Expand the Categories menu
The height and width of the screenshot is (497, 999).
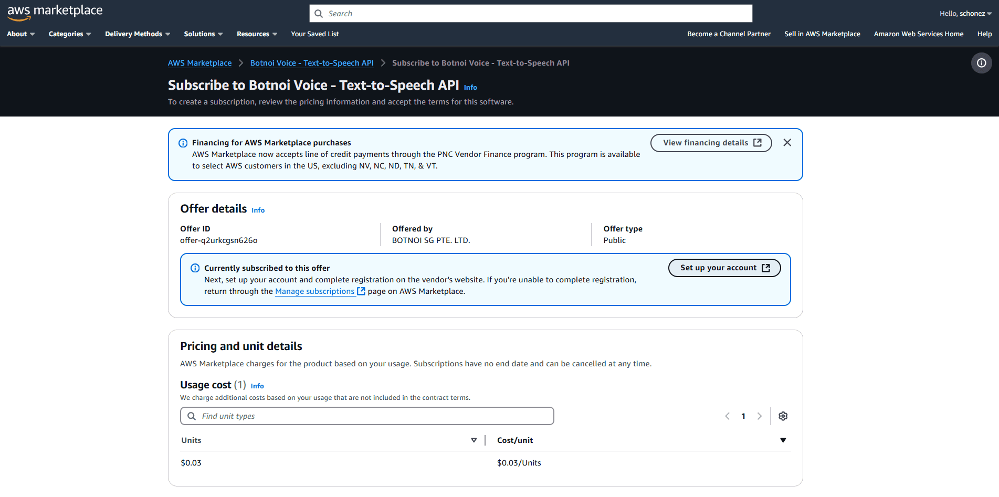pos(70,34)
